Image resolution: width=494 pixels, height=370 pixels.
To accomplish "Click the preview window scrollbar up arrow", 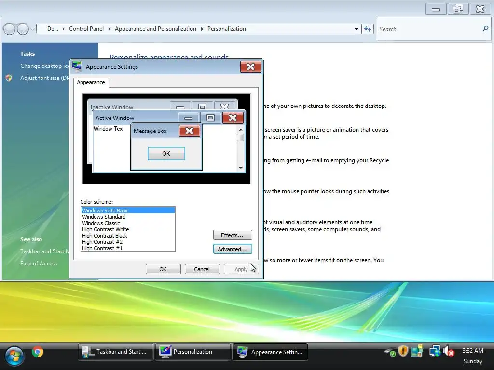I will click(241, 129).
